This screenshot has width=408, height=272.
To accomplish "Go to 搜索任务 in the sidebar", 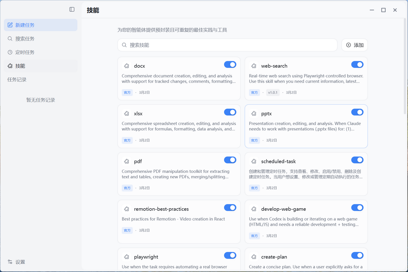I will coord(40,39).
